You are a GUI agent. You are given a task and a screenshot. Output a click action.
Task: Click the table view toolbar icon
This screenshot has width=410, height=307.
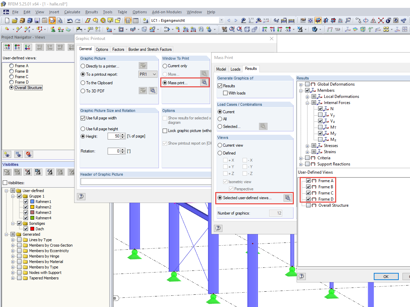pos(136,20)
